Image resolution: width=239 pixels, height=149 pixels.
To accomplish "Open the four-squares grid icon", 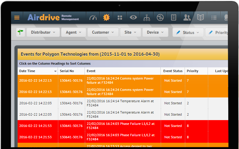I will (x=120, y=18).
